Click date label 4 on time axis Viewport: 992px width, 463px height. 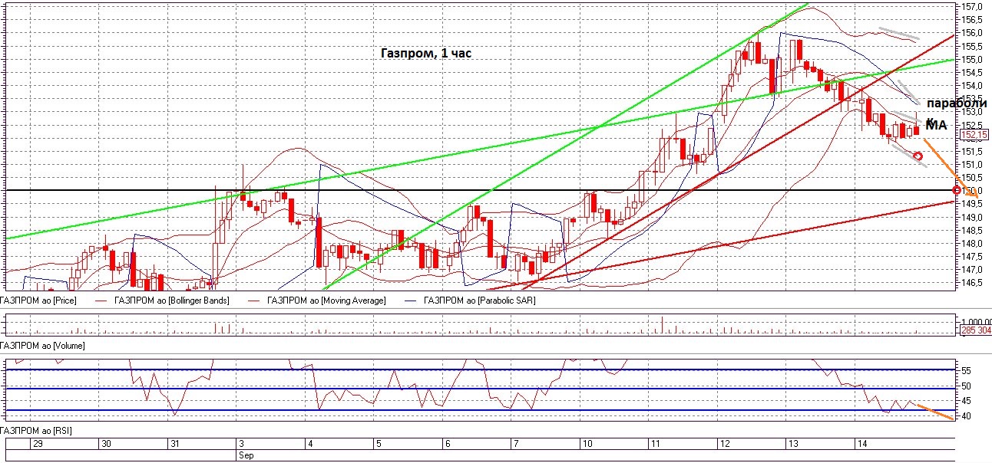(309, 444)
